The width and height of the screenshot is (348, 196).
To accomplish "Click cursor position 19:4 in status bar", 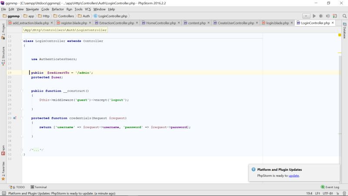I will coord(309,193).
